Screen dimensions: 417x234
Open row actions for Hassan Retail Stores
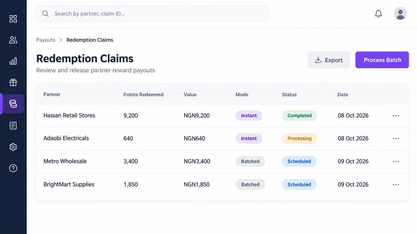(396, 116)
